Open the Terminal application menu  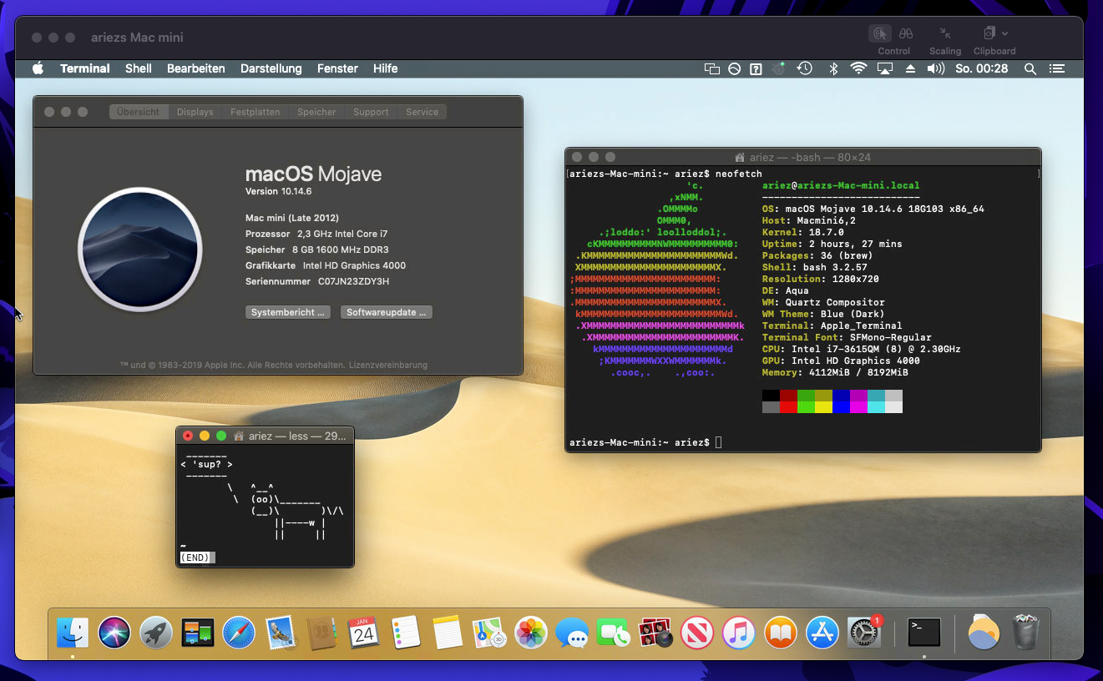[x=85, y=68]
